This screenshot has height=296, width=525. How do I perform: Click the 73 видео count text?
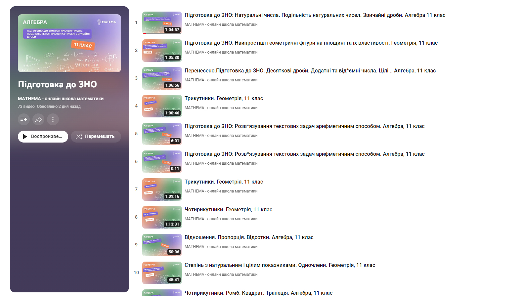point(26,106)
